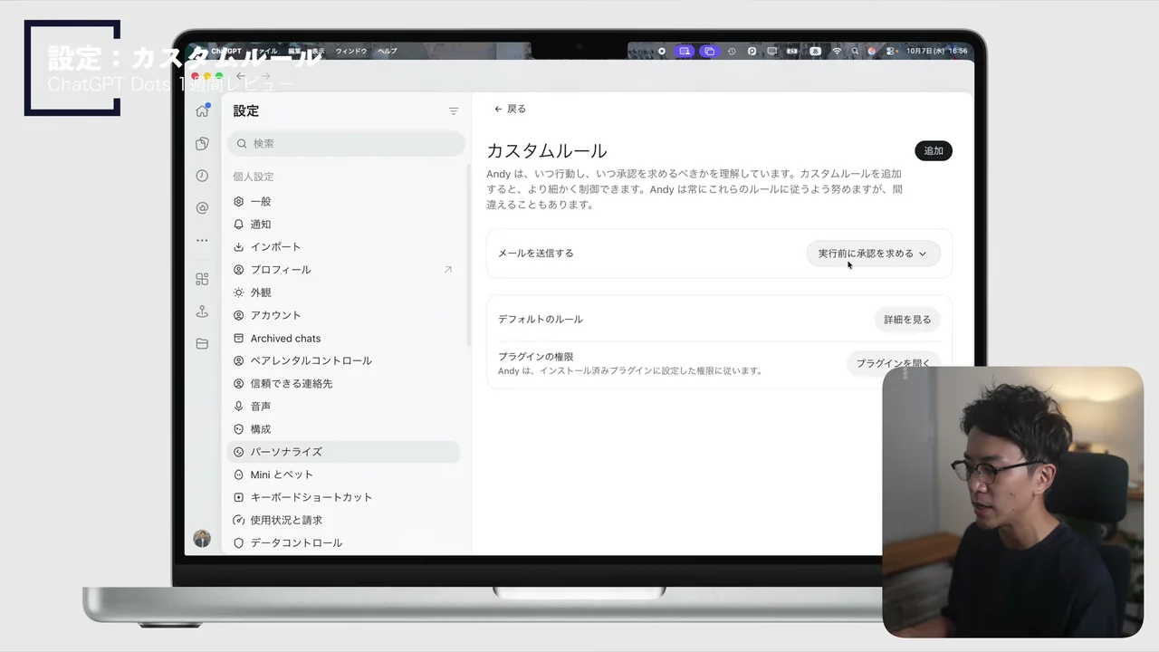
Task: Select プロフィール in settings list
Action: tap(343, 270)
